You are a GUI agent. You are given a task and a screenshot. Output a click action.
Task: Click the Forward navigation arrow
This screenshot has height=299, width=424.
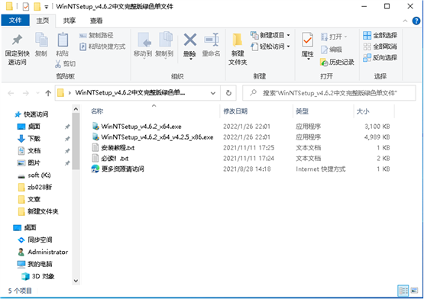[x=26, y=93]
